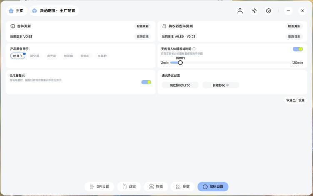Click the 当前版本 V0.53 version text
Screen dimensions: 313x196
[x=21, y=37]
